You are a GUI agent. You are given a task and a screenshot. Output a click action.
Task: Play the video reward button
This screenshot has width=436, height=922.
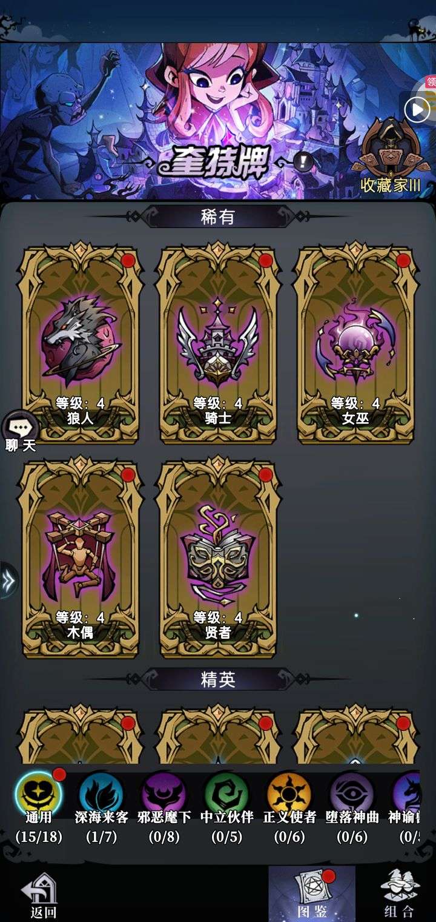click(x=417, y=110)
